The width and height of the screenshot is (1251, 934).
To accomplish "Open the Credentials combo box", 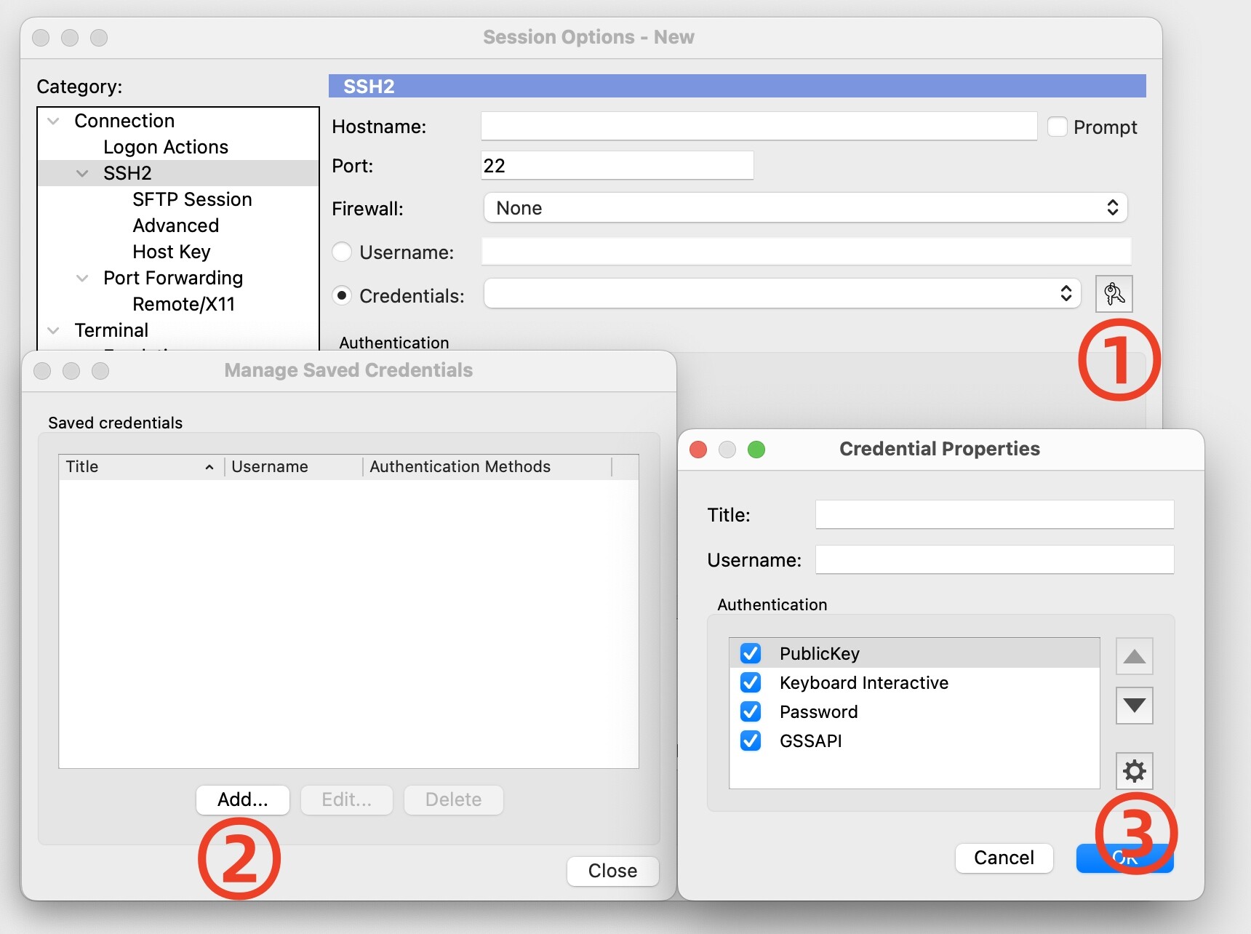I will point(782,294).
